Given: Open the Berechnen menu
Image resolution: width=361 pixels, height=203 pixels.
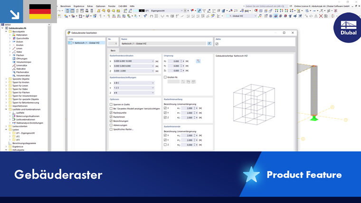Looking at the screenshot, I should [x=66, y=6].
